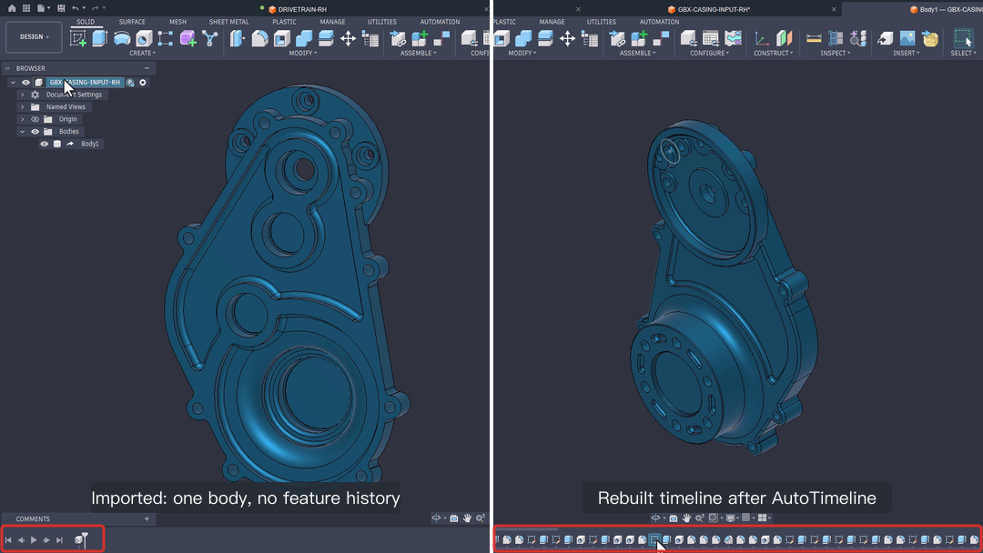
Task: Switch to SURFACE tab in left window
Action: point(132,21)
